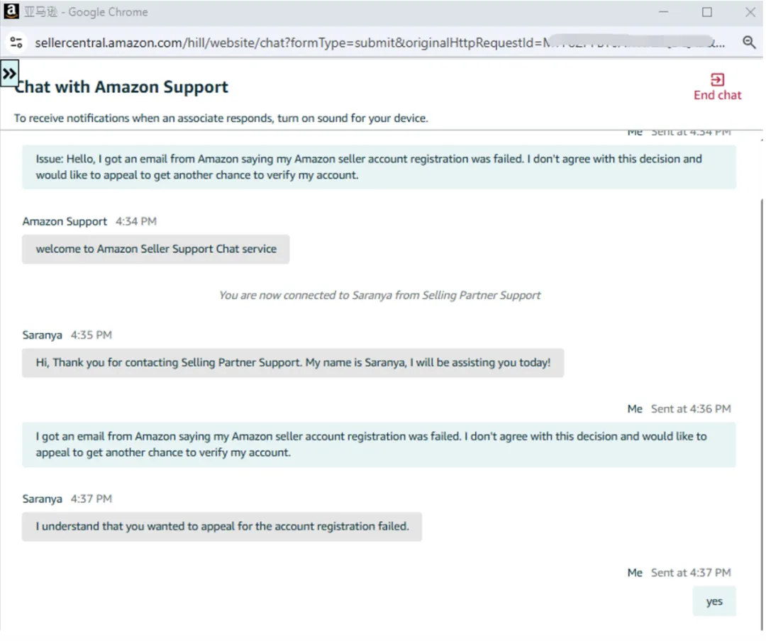This screenshot has height=641, width=766.
Task: Open the site information icon in address bar
Action: pyautogui.click(x=16, y=43)
